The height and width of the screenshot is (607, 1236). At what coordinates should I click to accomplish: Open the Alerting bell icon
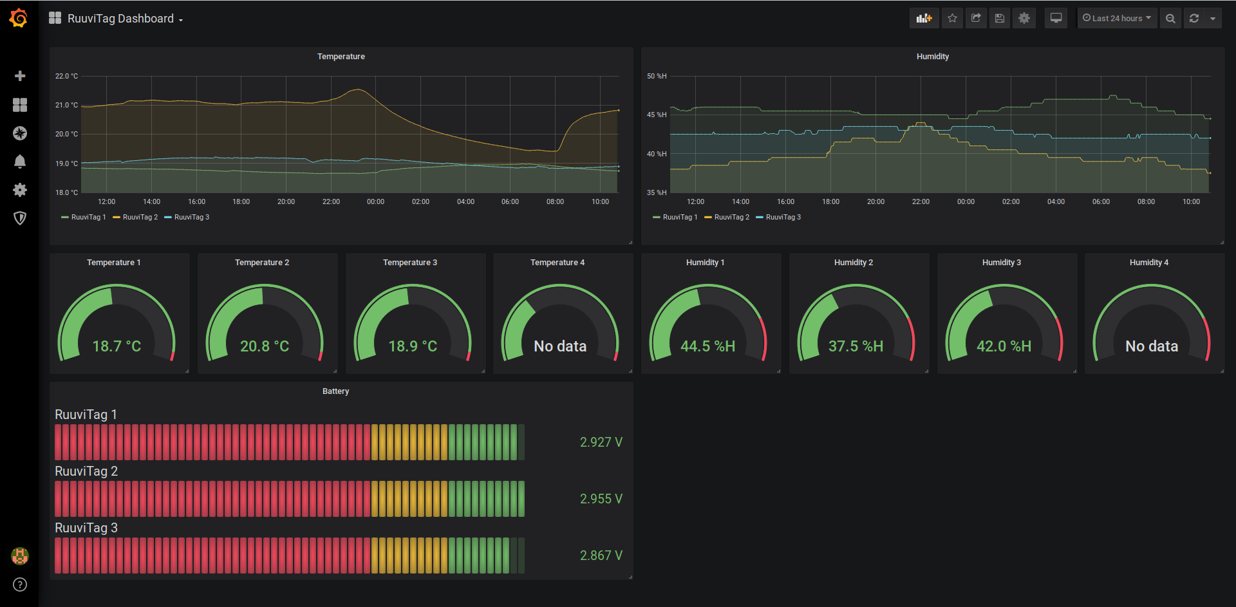coord(20,162)
